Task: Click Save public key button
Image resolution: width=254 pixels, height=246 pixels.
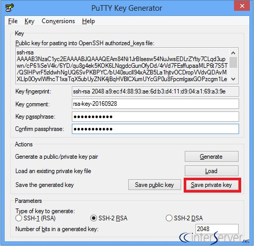Action: tap(154, 185)
